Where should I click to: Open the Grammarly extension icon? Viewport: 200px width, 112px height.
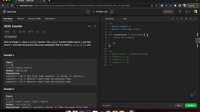click(x=162, y=6)
